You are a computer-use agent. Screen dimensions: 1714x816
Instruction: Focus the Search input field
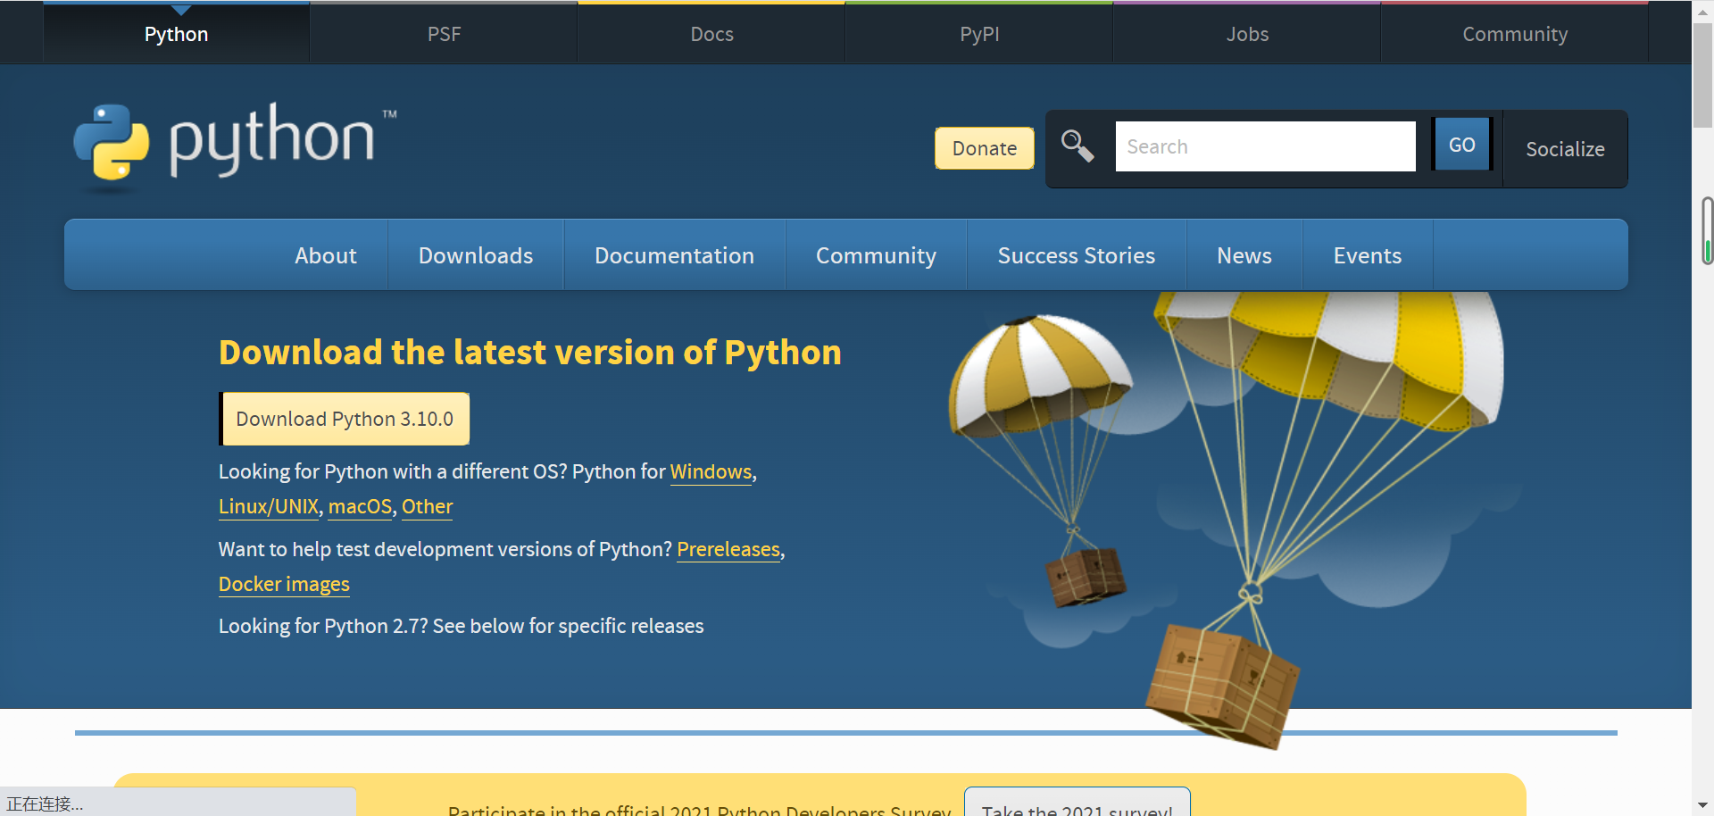point(1265,146)
